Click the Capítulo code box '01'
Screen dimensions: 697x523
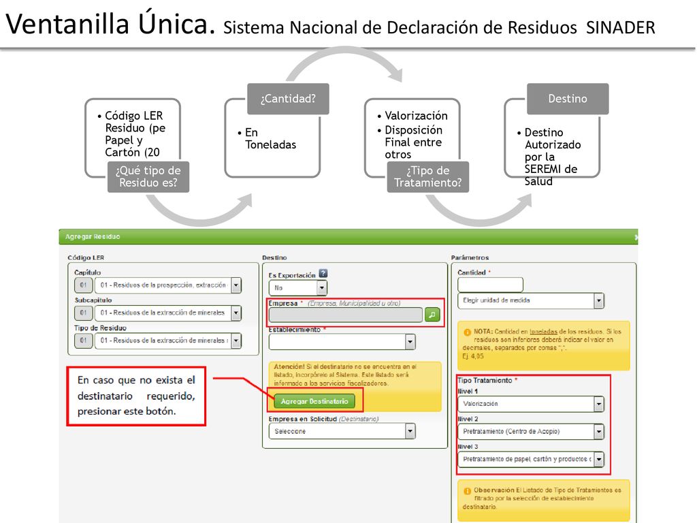84,285
